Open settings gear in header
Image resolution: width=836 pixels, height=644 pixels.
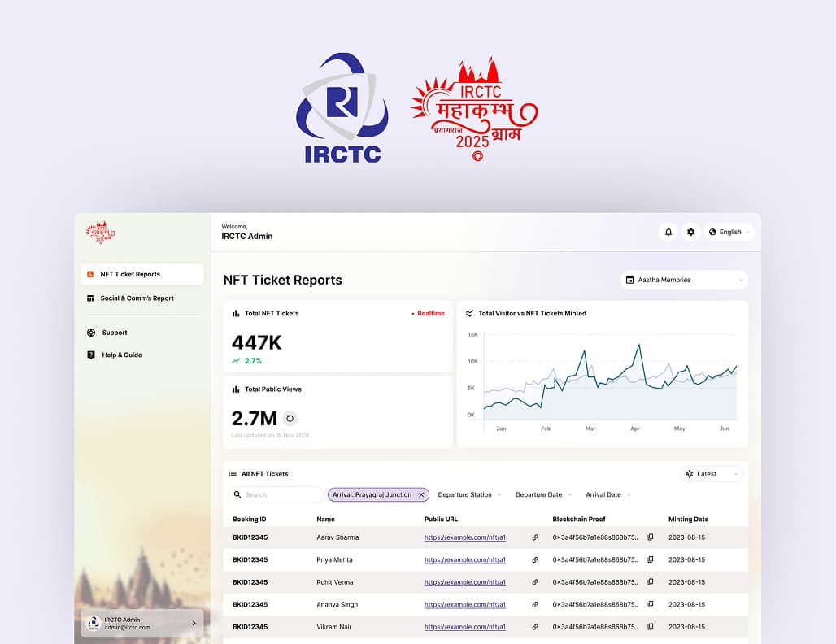click(690, 232)
